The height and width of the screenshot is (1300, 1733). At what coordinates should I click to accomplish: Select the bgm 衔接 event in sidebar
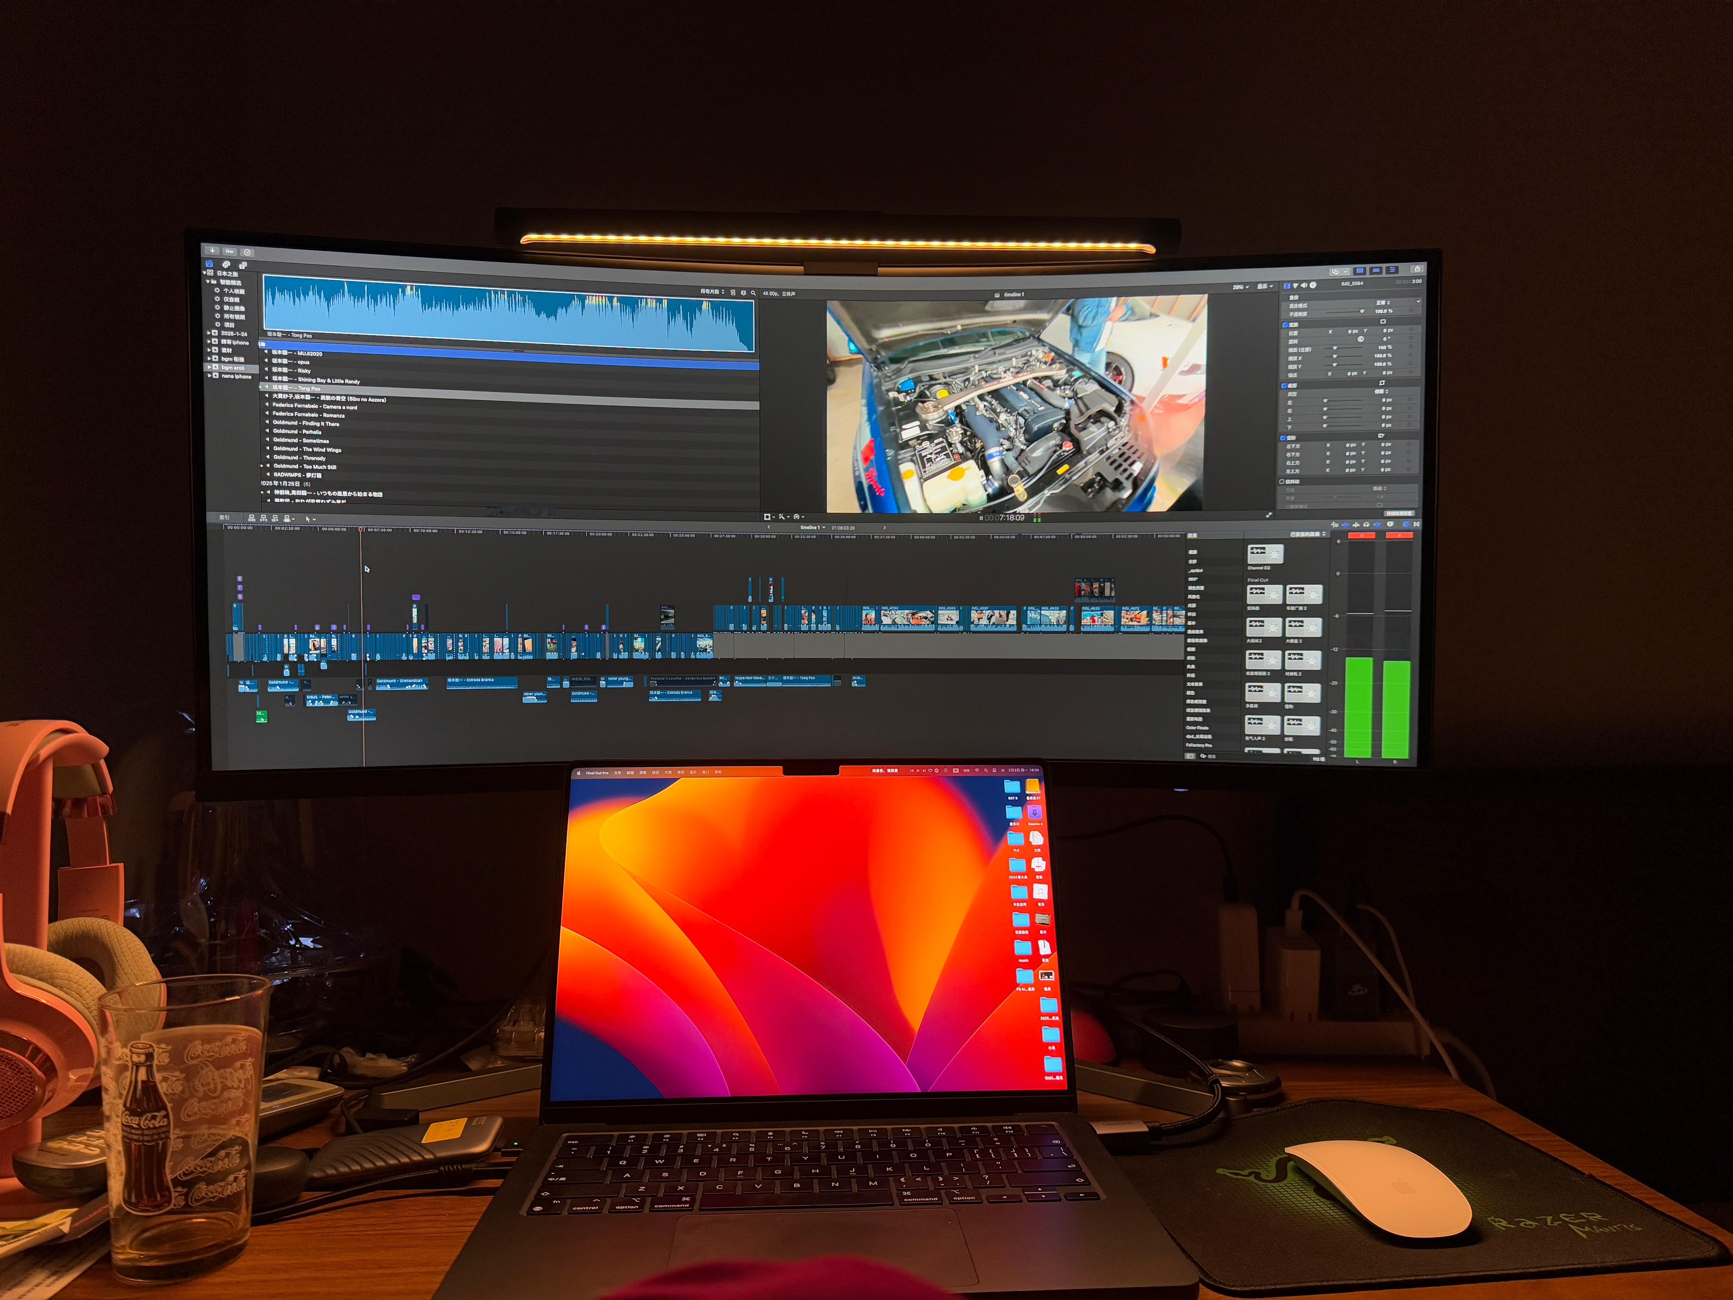pos(233,359)
